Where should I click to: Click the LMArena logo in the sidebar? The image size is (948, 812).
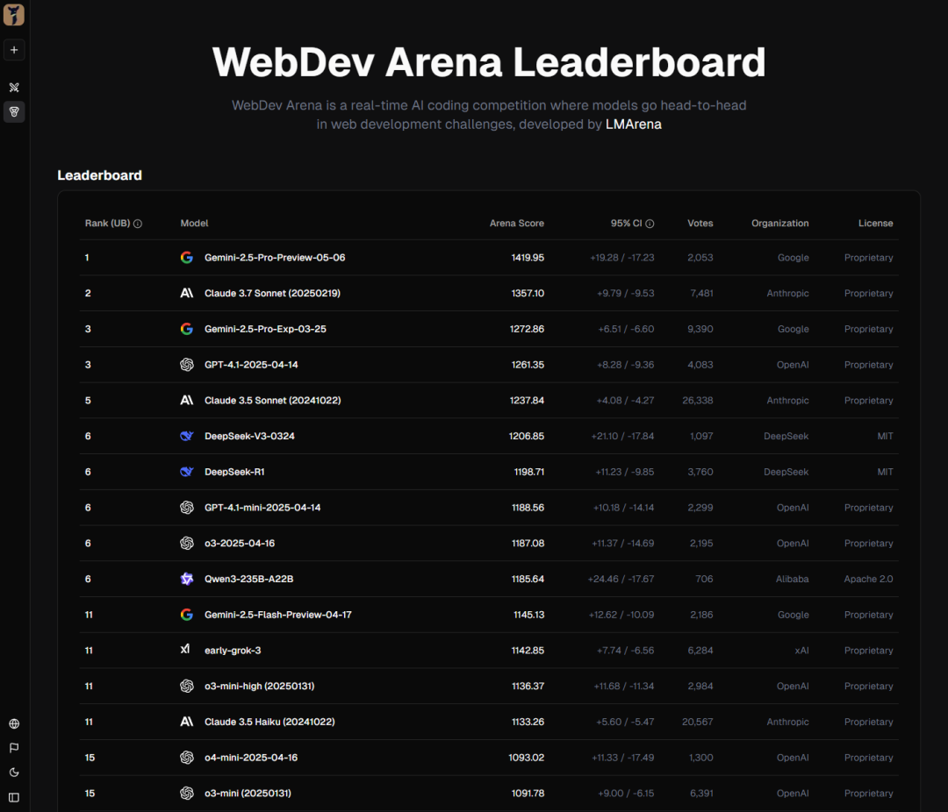coord(14,15)
